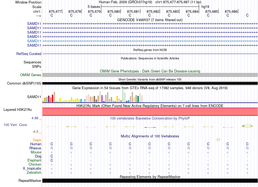This screenshot has height=187, width=258.
Task: Select the SNPs track label
Action: tap(37, 66)
